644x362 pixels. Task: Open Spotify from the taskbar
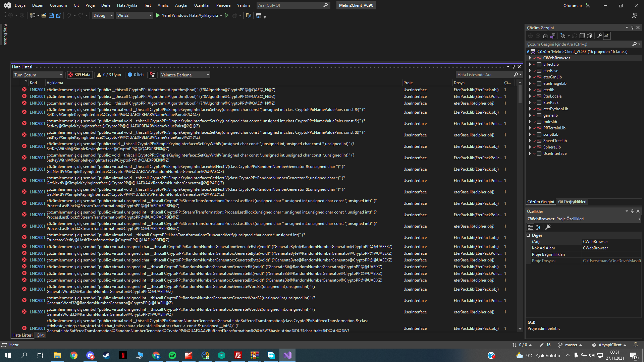(x=172, y=355)
